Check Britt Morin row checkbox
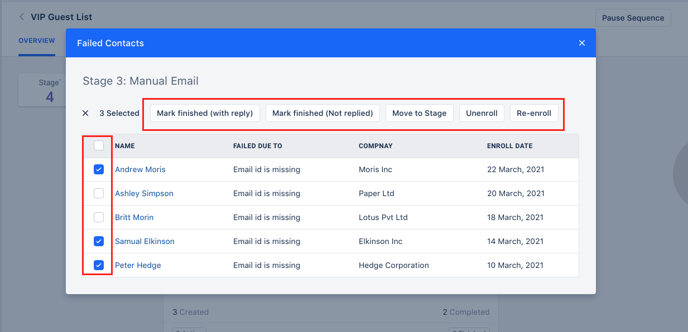688x332 pixels. pos(99,217)
